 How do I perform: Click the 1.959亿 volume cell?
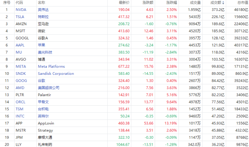194,10
